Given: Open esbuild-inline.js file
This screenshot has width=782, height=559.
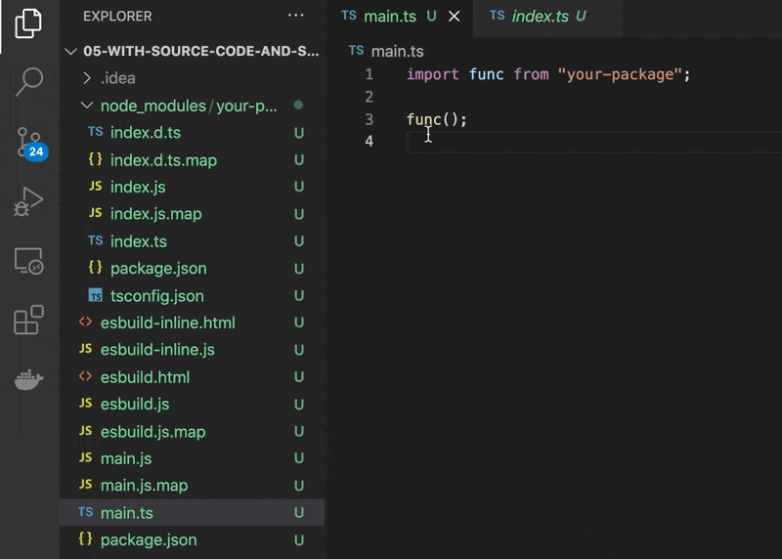Looking at the screenshot, I should (192, 350).
